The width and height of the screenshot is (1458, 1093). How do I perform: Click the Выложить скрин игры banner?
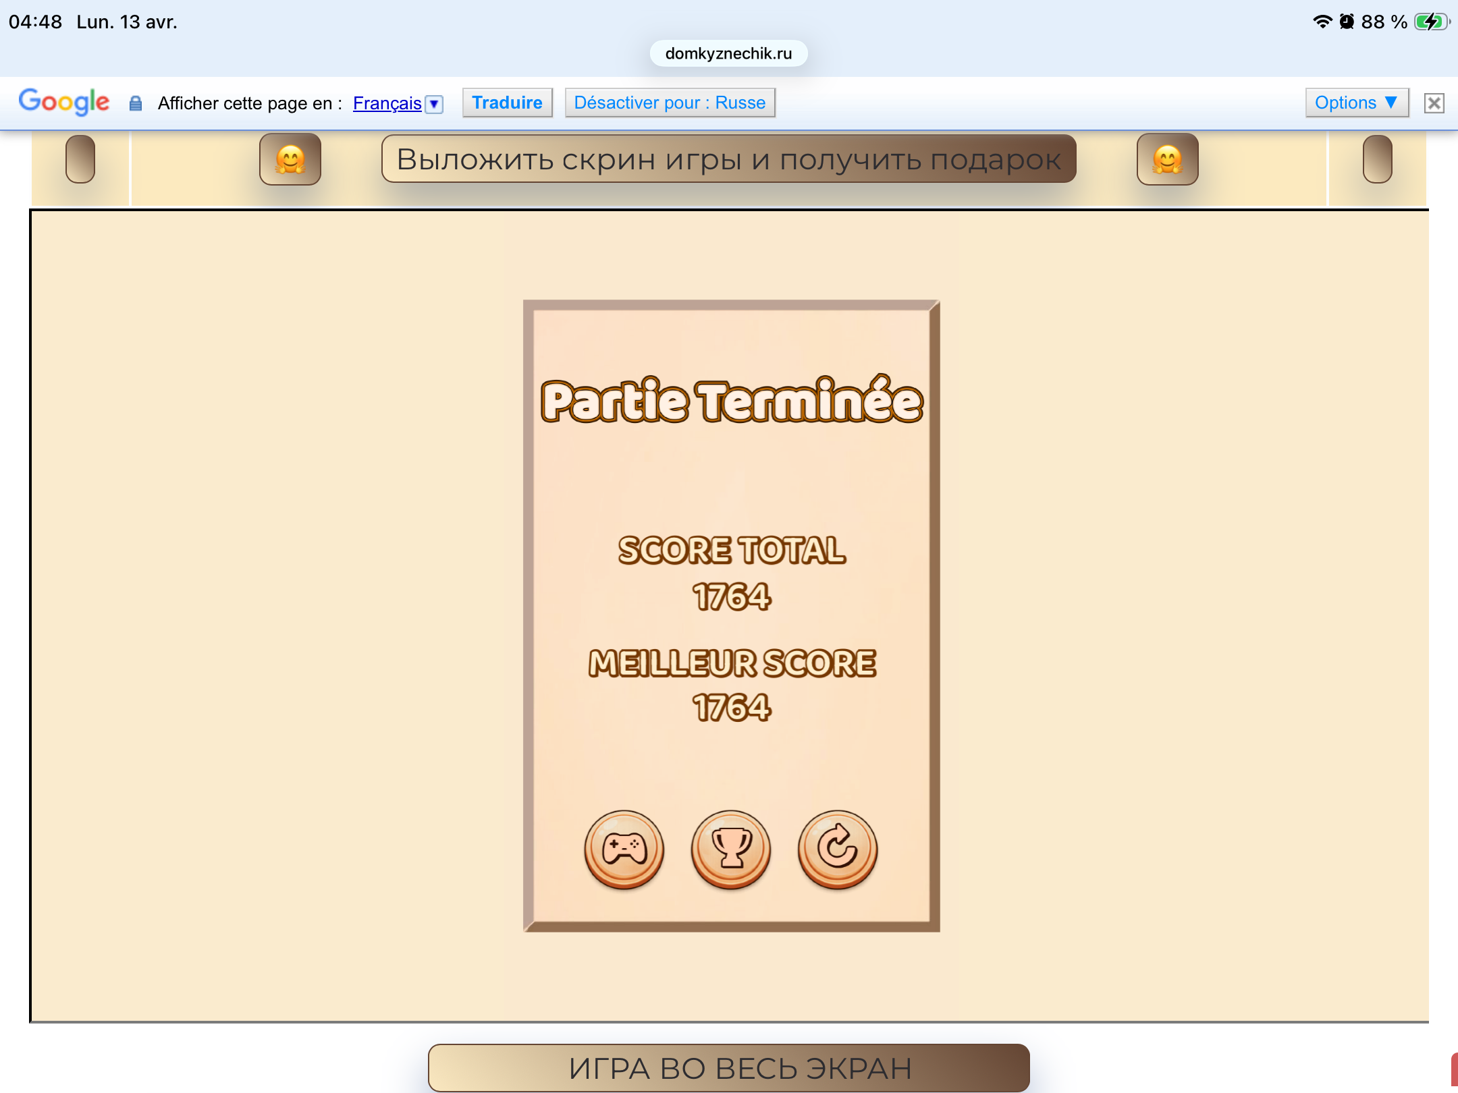point(728,159)
